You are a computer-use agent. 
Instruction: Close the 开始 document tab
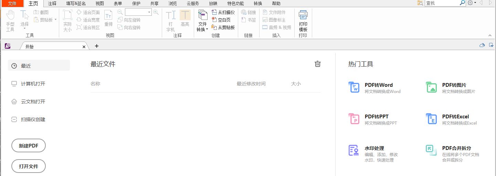(x=84, y=46)
